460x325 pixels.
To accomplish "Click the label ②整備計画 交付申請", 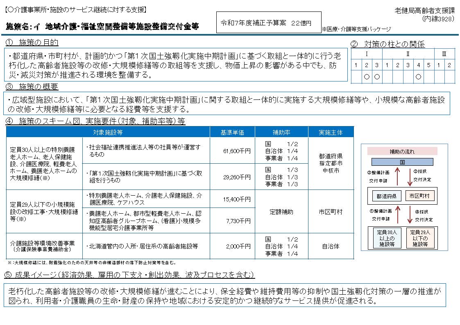I will point(379,176).
